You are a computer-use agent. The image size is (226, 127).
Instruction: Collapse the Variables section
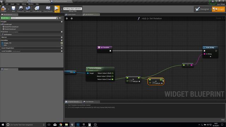(x=1, y=40)
